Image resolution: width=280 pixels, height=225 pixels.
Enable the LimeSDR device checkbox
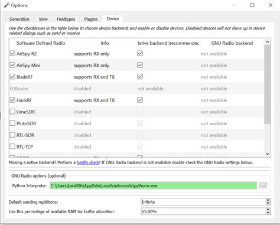coord(12,112)
